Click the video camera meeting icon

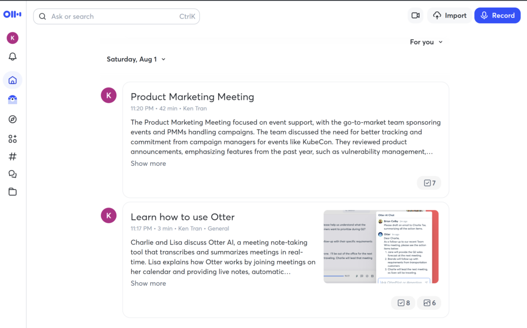point(415,15)
